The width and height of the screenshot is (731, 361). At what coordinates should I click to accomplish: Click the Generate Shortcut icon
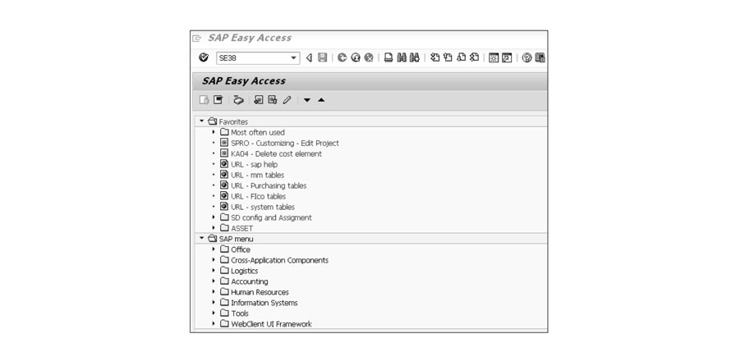[x=507, y=57]
